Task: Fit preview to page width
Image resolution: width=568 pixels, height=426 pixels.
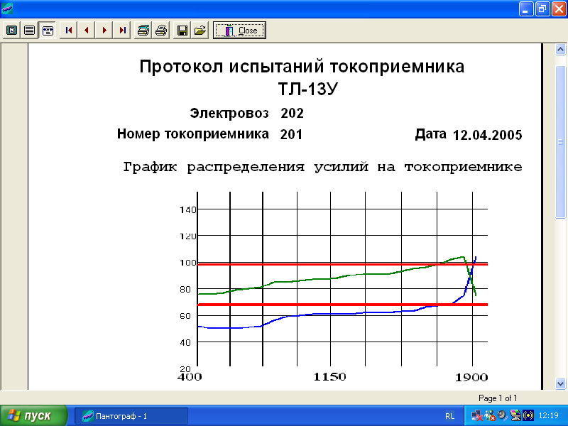Action: [x=48, y=30]
